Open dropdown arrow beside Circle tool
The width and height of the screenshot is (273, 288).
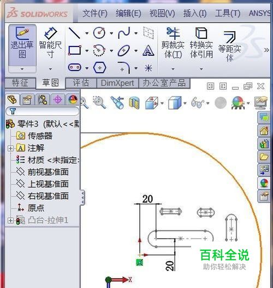pyautogui.click(x=111, y=33)
